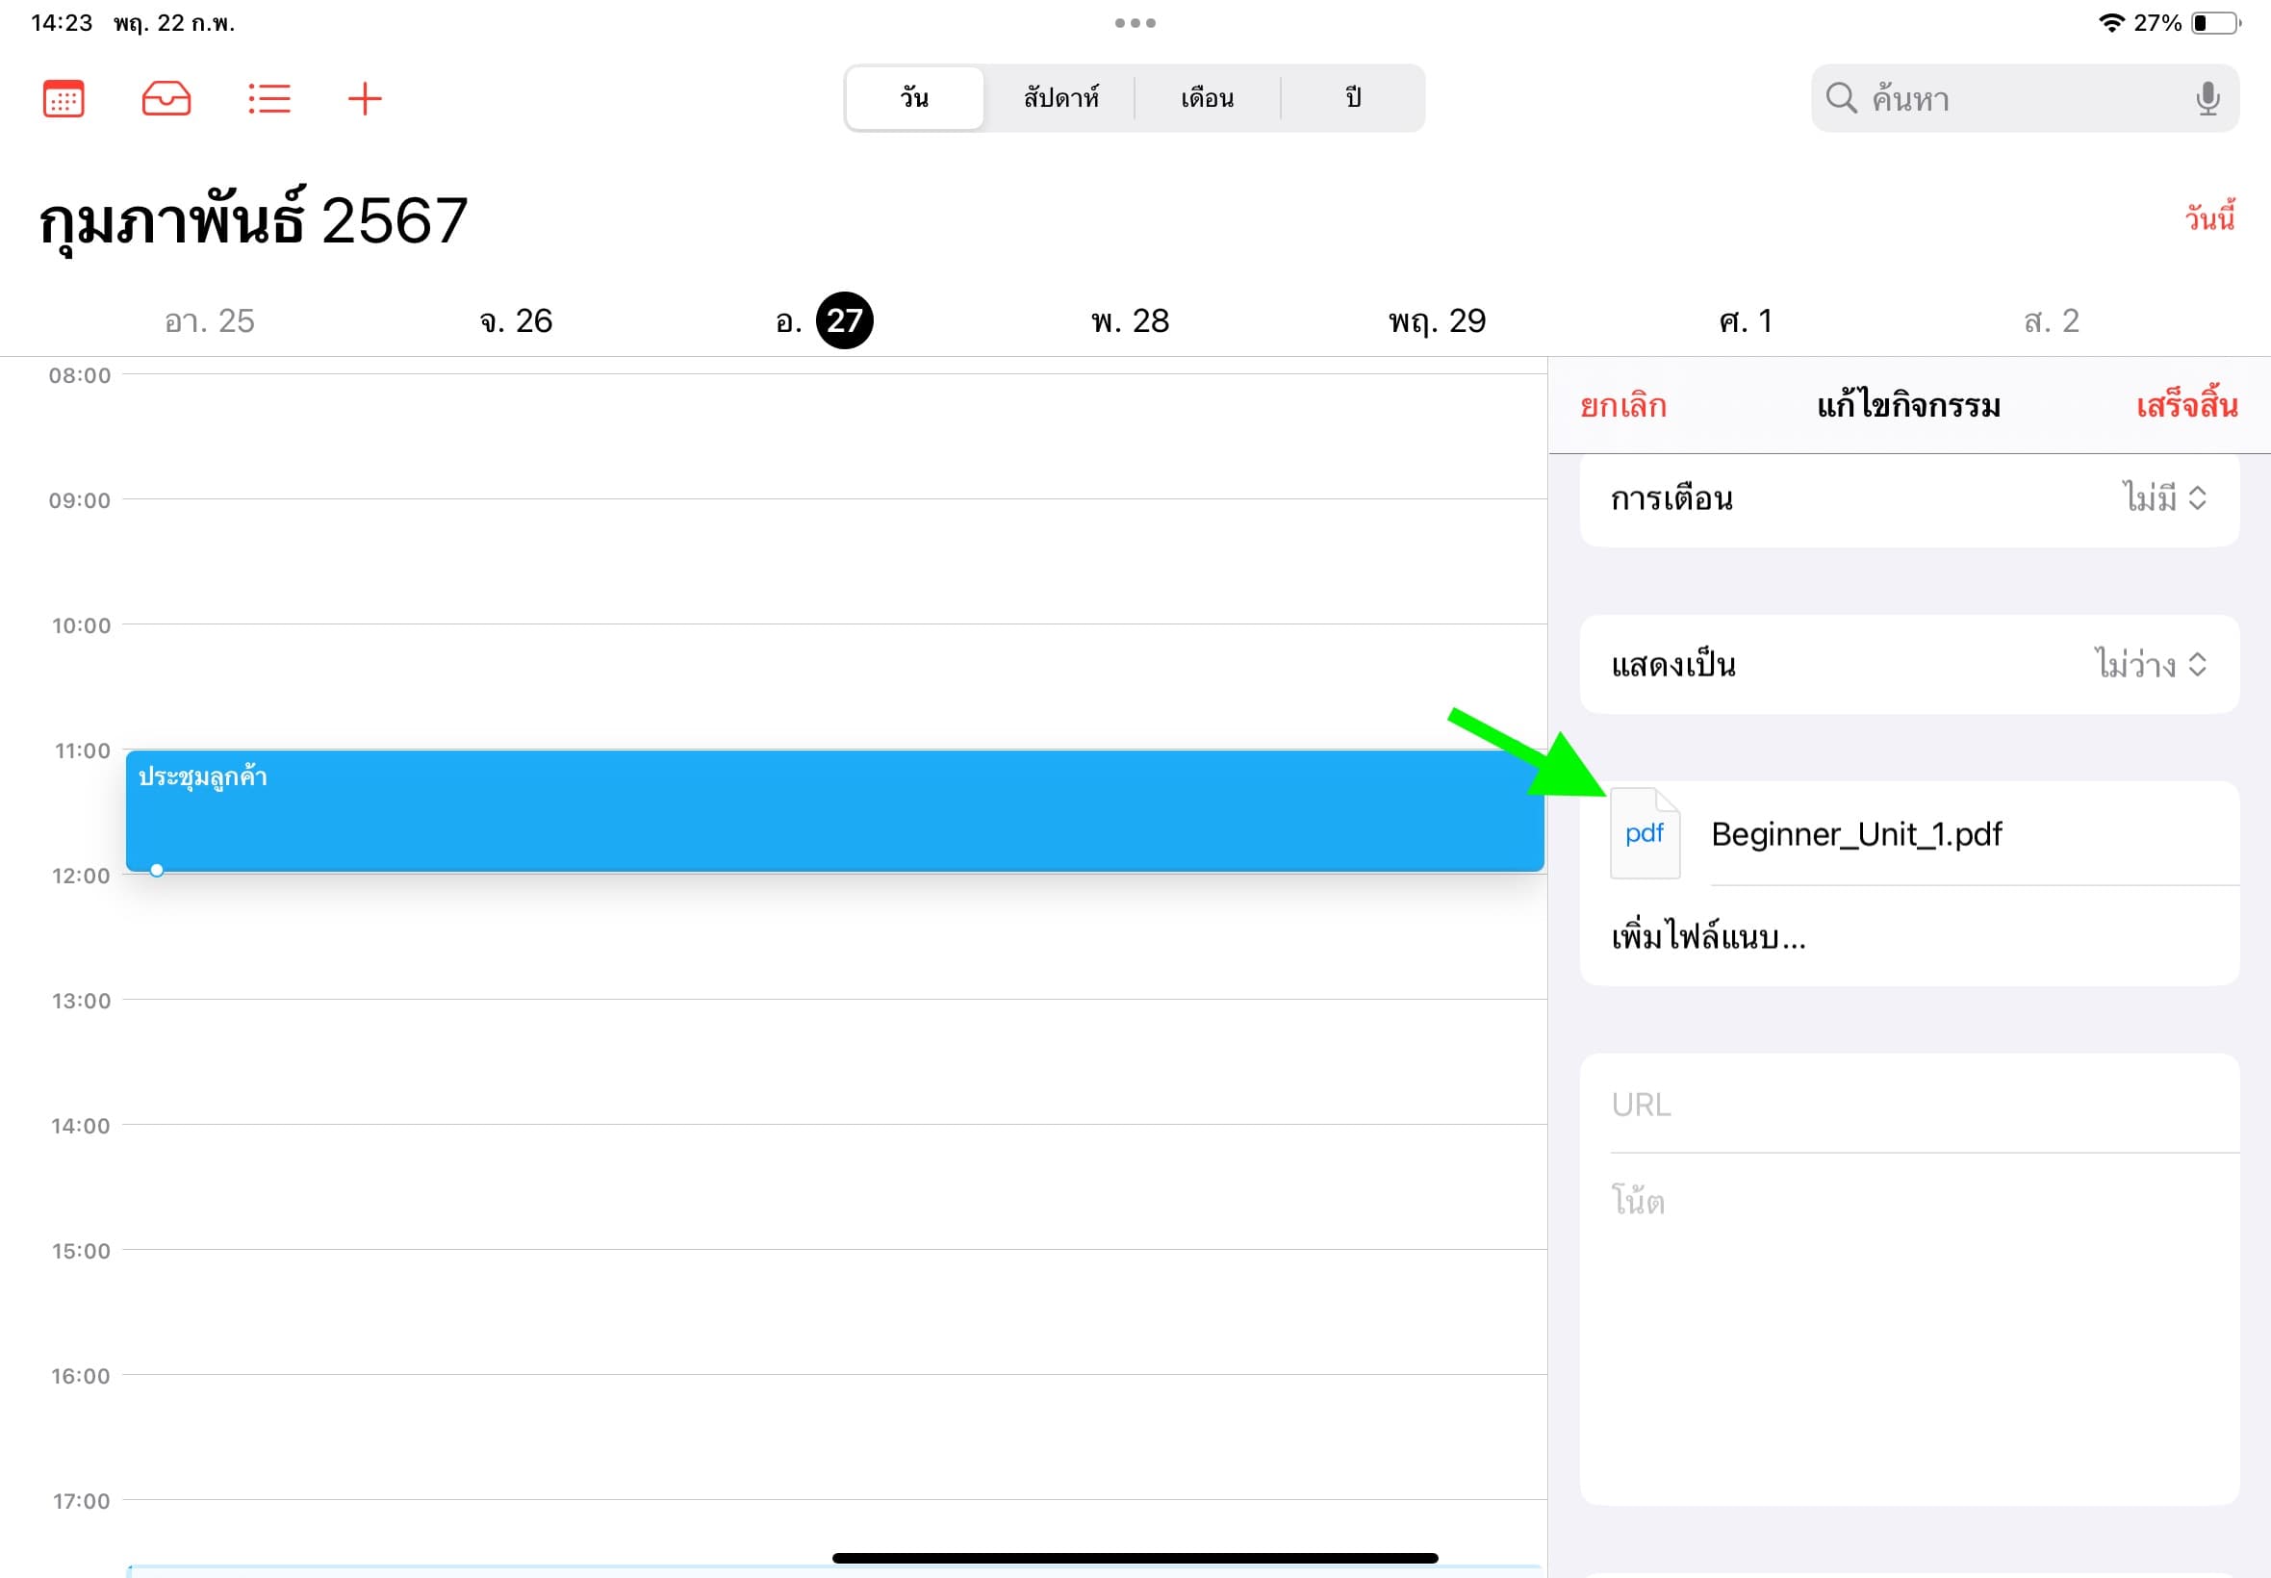
Task: Switch to สัปดาห์ week view
Action: coord(1060,98)
